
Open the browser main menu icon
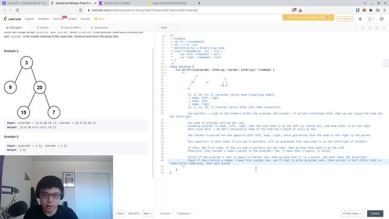(385, 10)
